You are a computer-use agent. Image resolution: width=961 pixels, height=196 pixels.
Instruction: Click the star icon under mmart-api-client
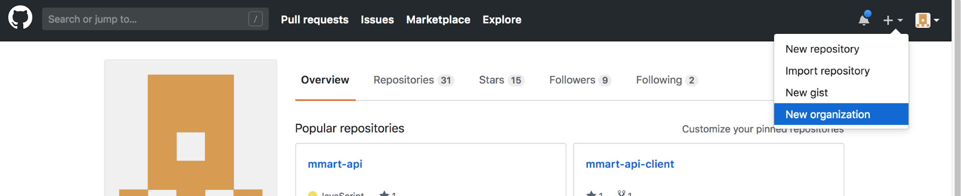click(x=591, y=193)
